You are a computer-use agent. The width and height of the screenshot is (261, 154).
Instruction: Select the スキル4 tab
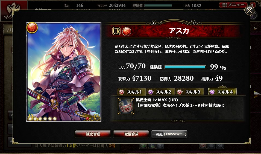(x=222, y=92)
